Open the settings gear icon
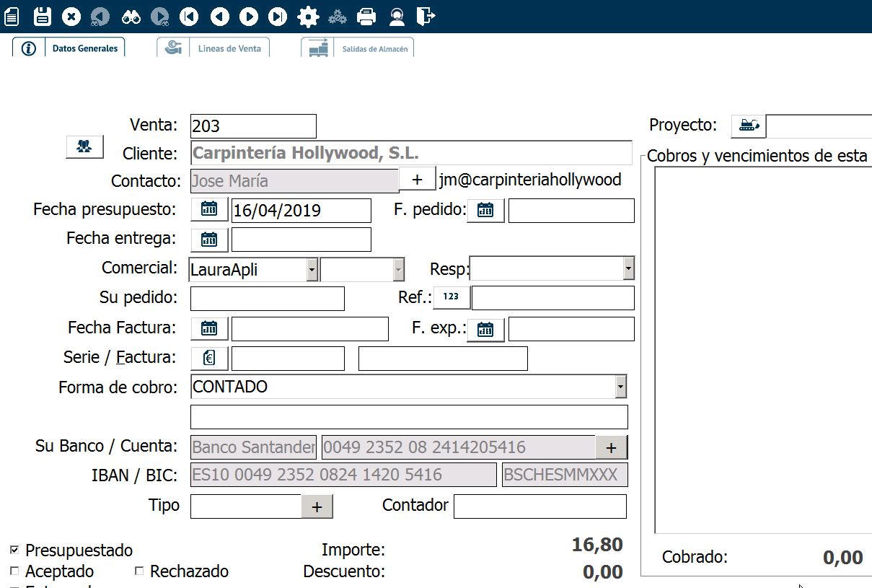The image size is (872, 588). click(x=308, y=16)
